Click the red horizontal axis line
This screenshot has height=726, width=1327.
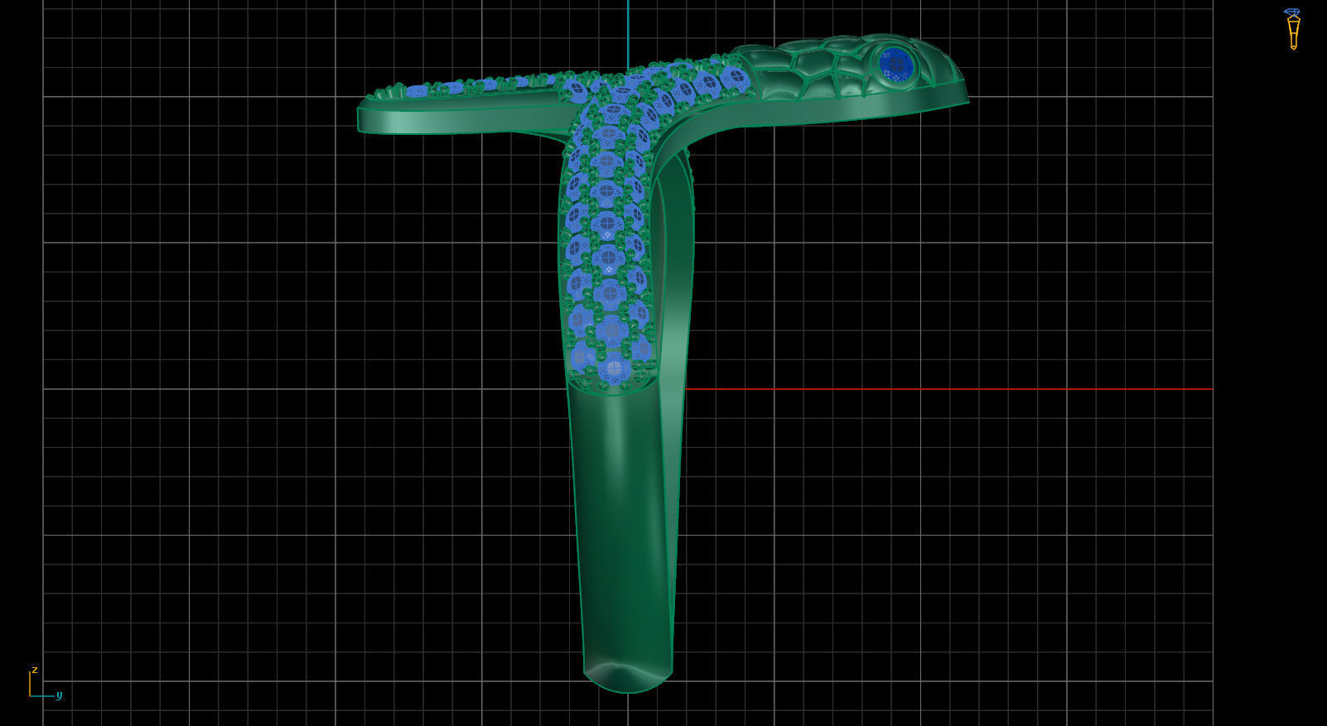tap(948, 389)
